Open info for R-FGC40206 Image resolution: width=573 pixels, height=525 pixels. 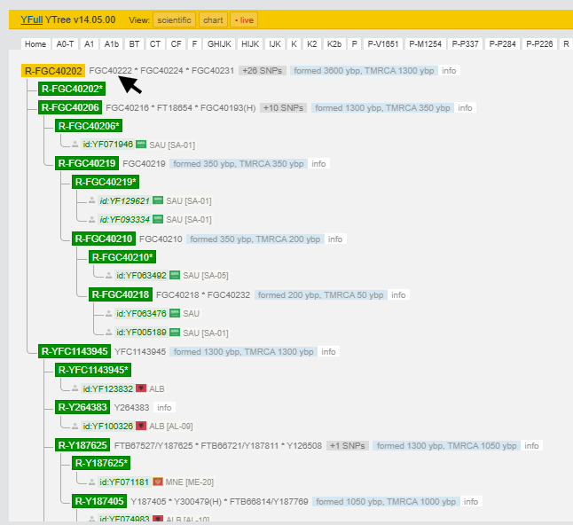coord(465,108)
